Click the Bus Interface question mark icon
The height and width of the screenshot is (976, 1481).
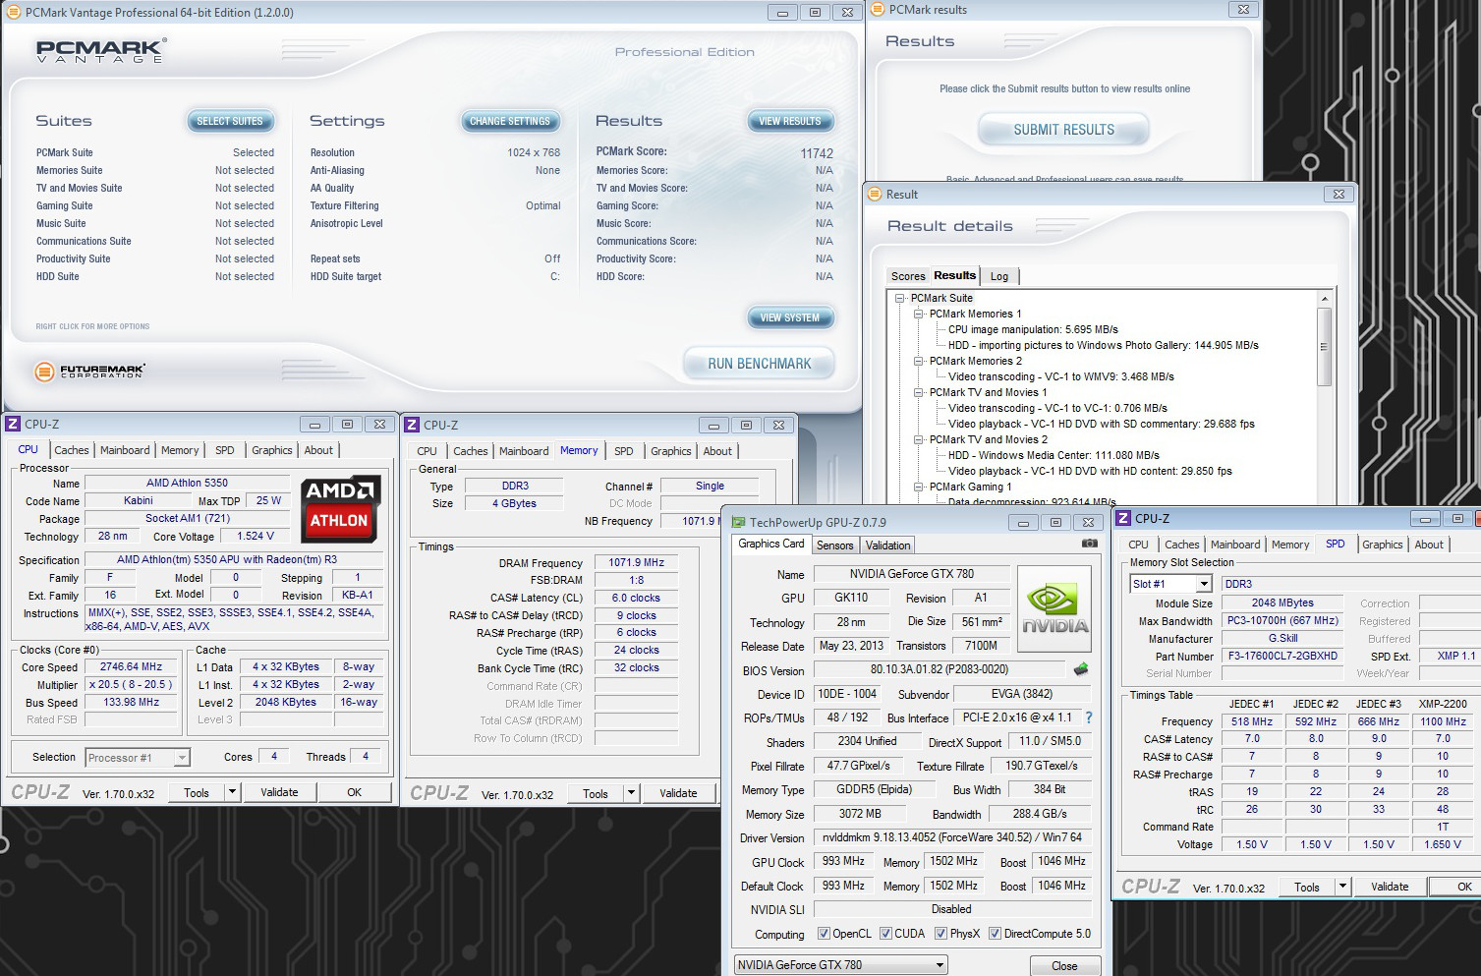[x=1089, y=718]
